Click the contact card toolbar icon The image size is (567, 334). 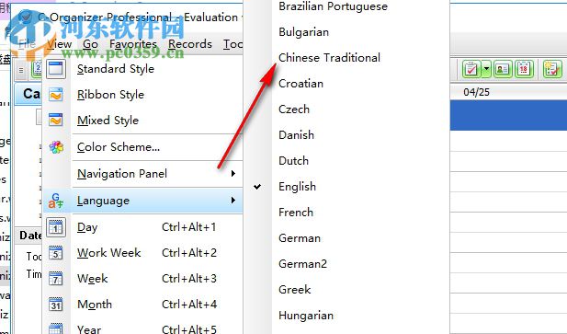click(502, 69)
